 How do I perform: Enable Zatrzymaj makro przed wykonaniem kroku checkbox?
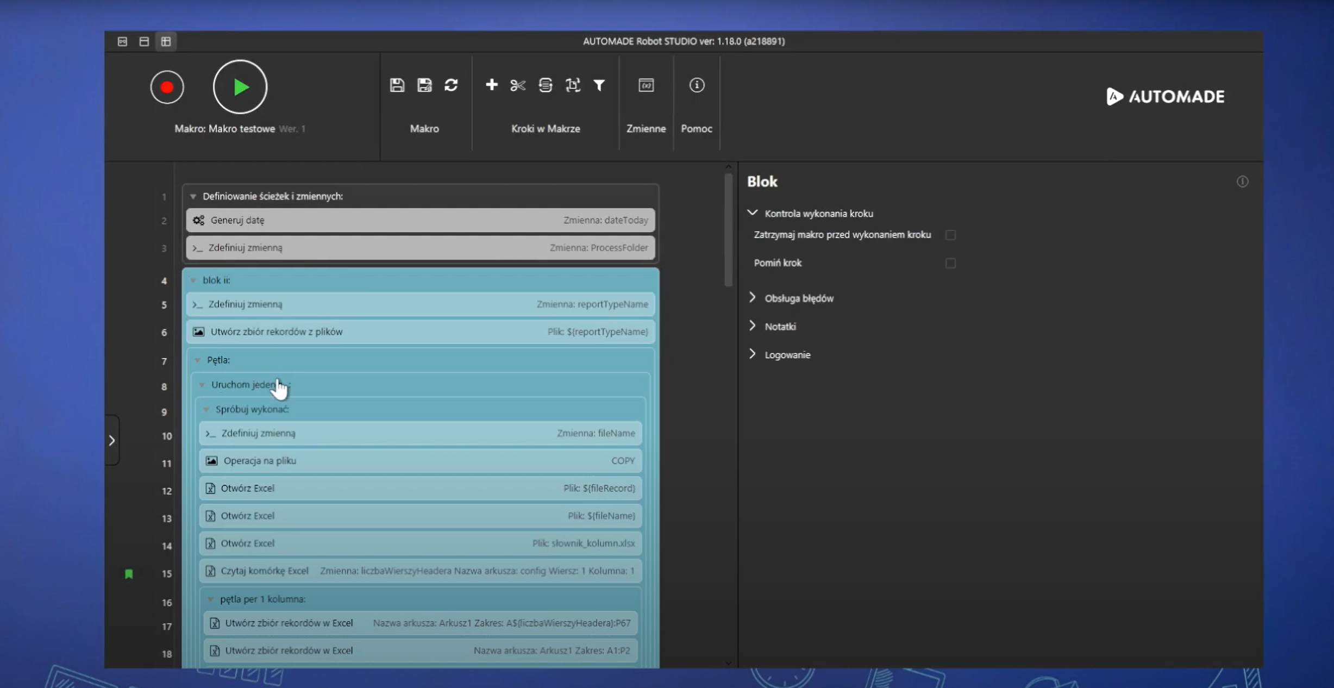point(950,235)
